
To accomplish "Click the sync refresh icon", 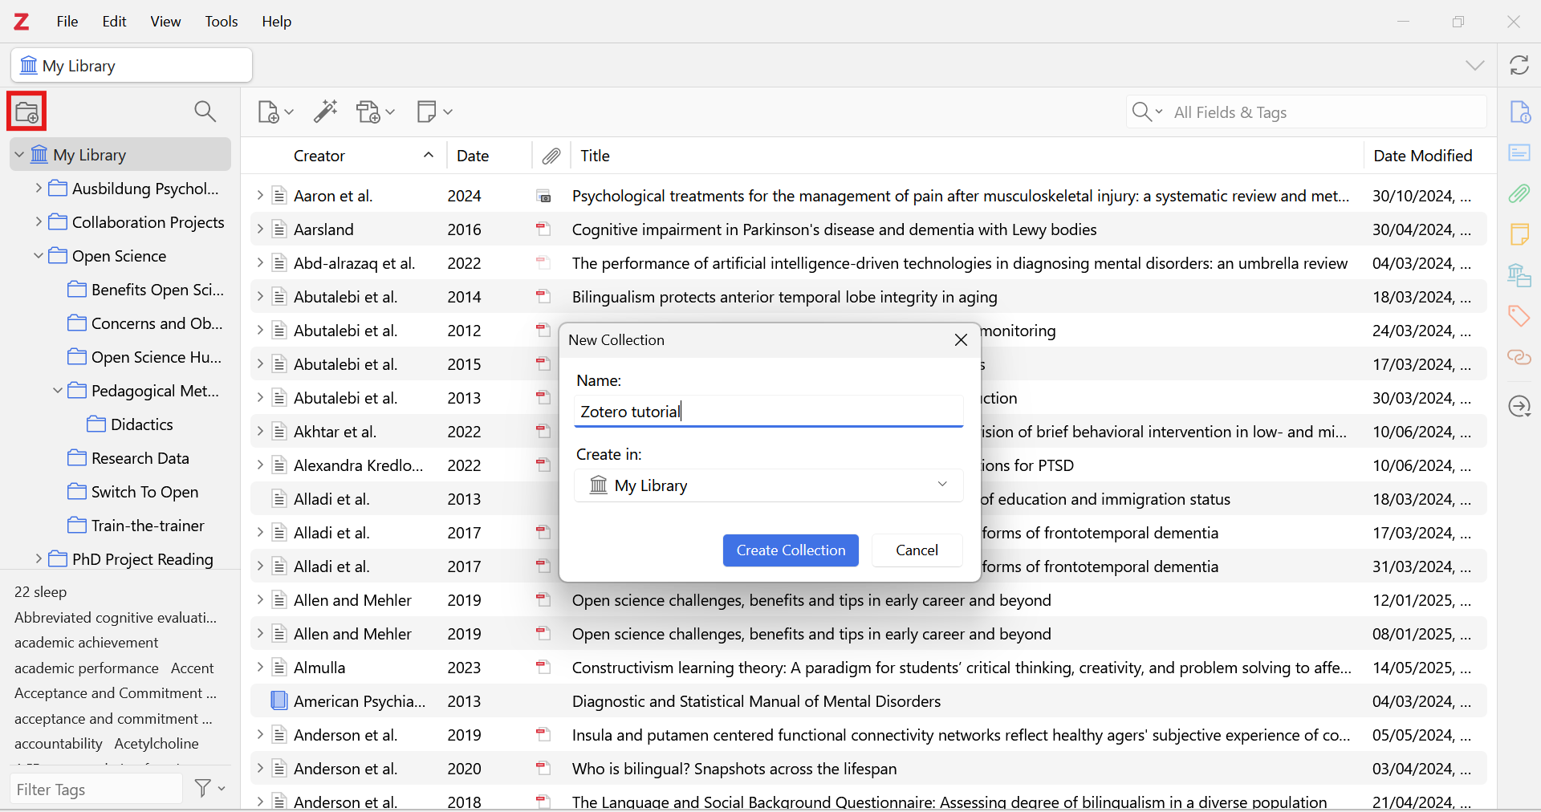I will [x=1519, y=65].
